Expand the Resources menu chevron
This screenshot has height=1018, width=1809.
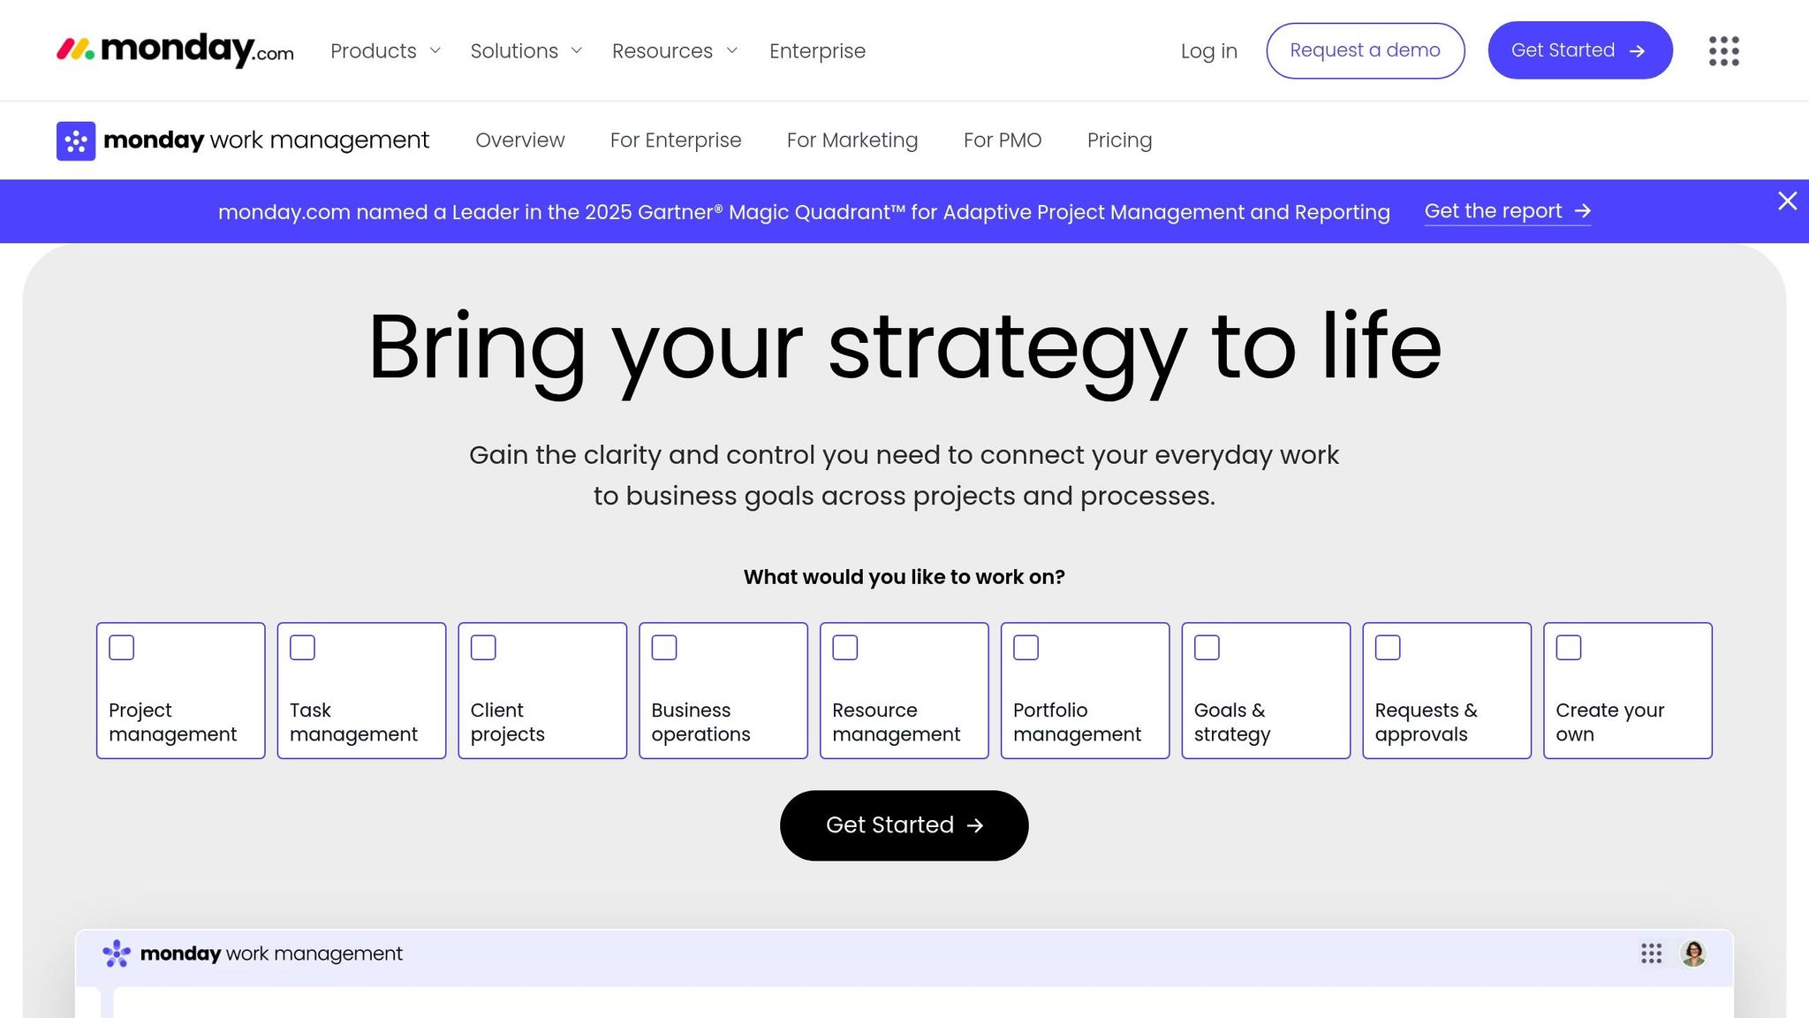pyautogui.click(x=731, y=51)
